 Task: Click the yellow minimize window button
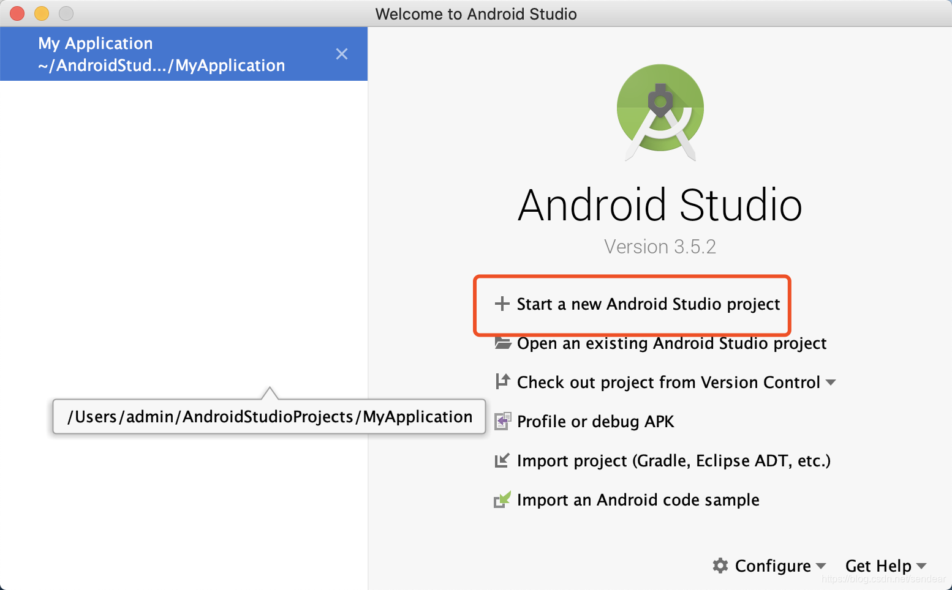[x=42, y=13]
